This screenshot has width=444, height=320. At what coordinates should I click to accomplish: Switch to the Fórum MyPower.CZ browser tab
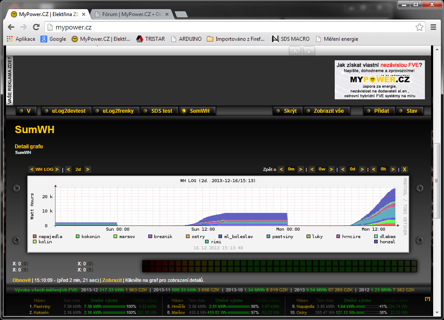point(132,14)
